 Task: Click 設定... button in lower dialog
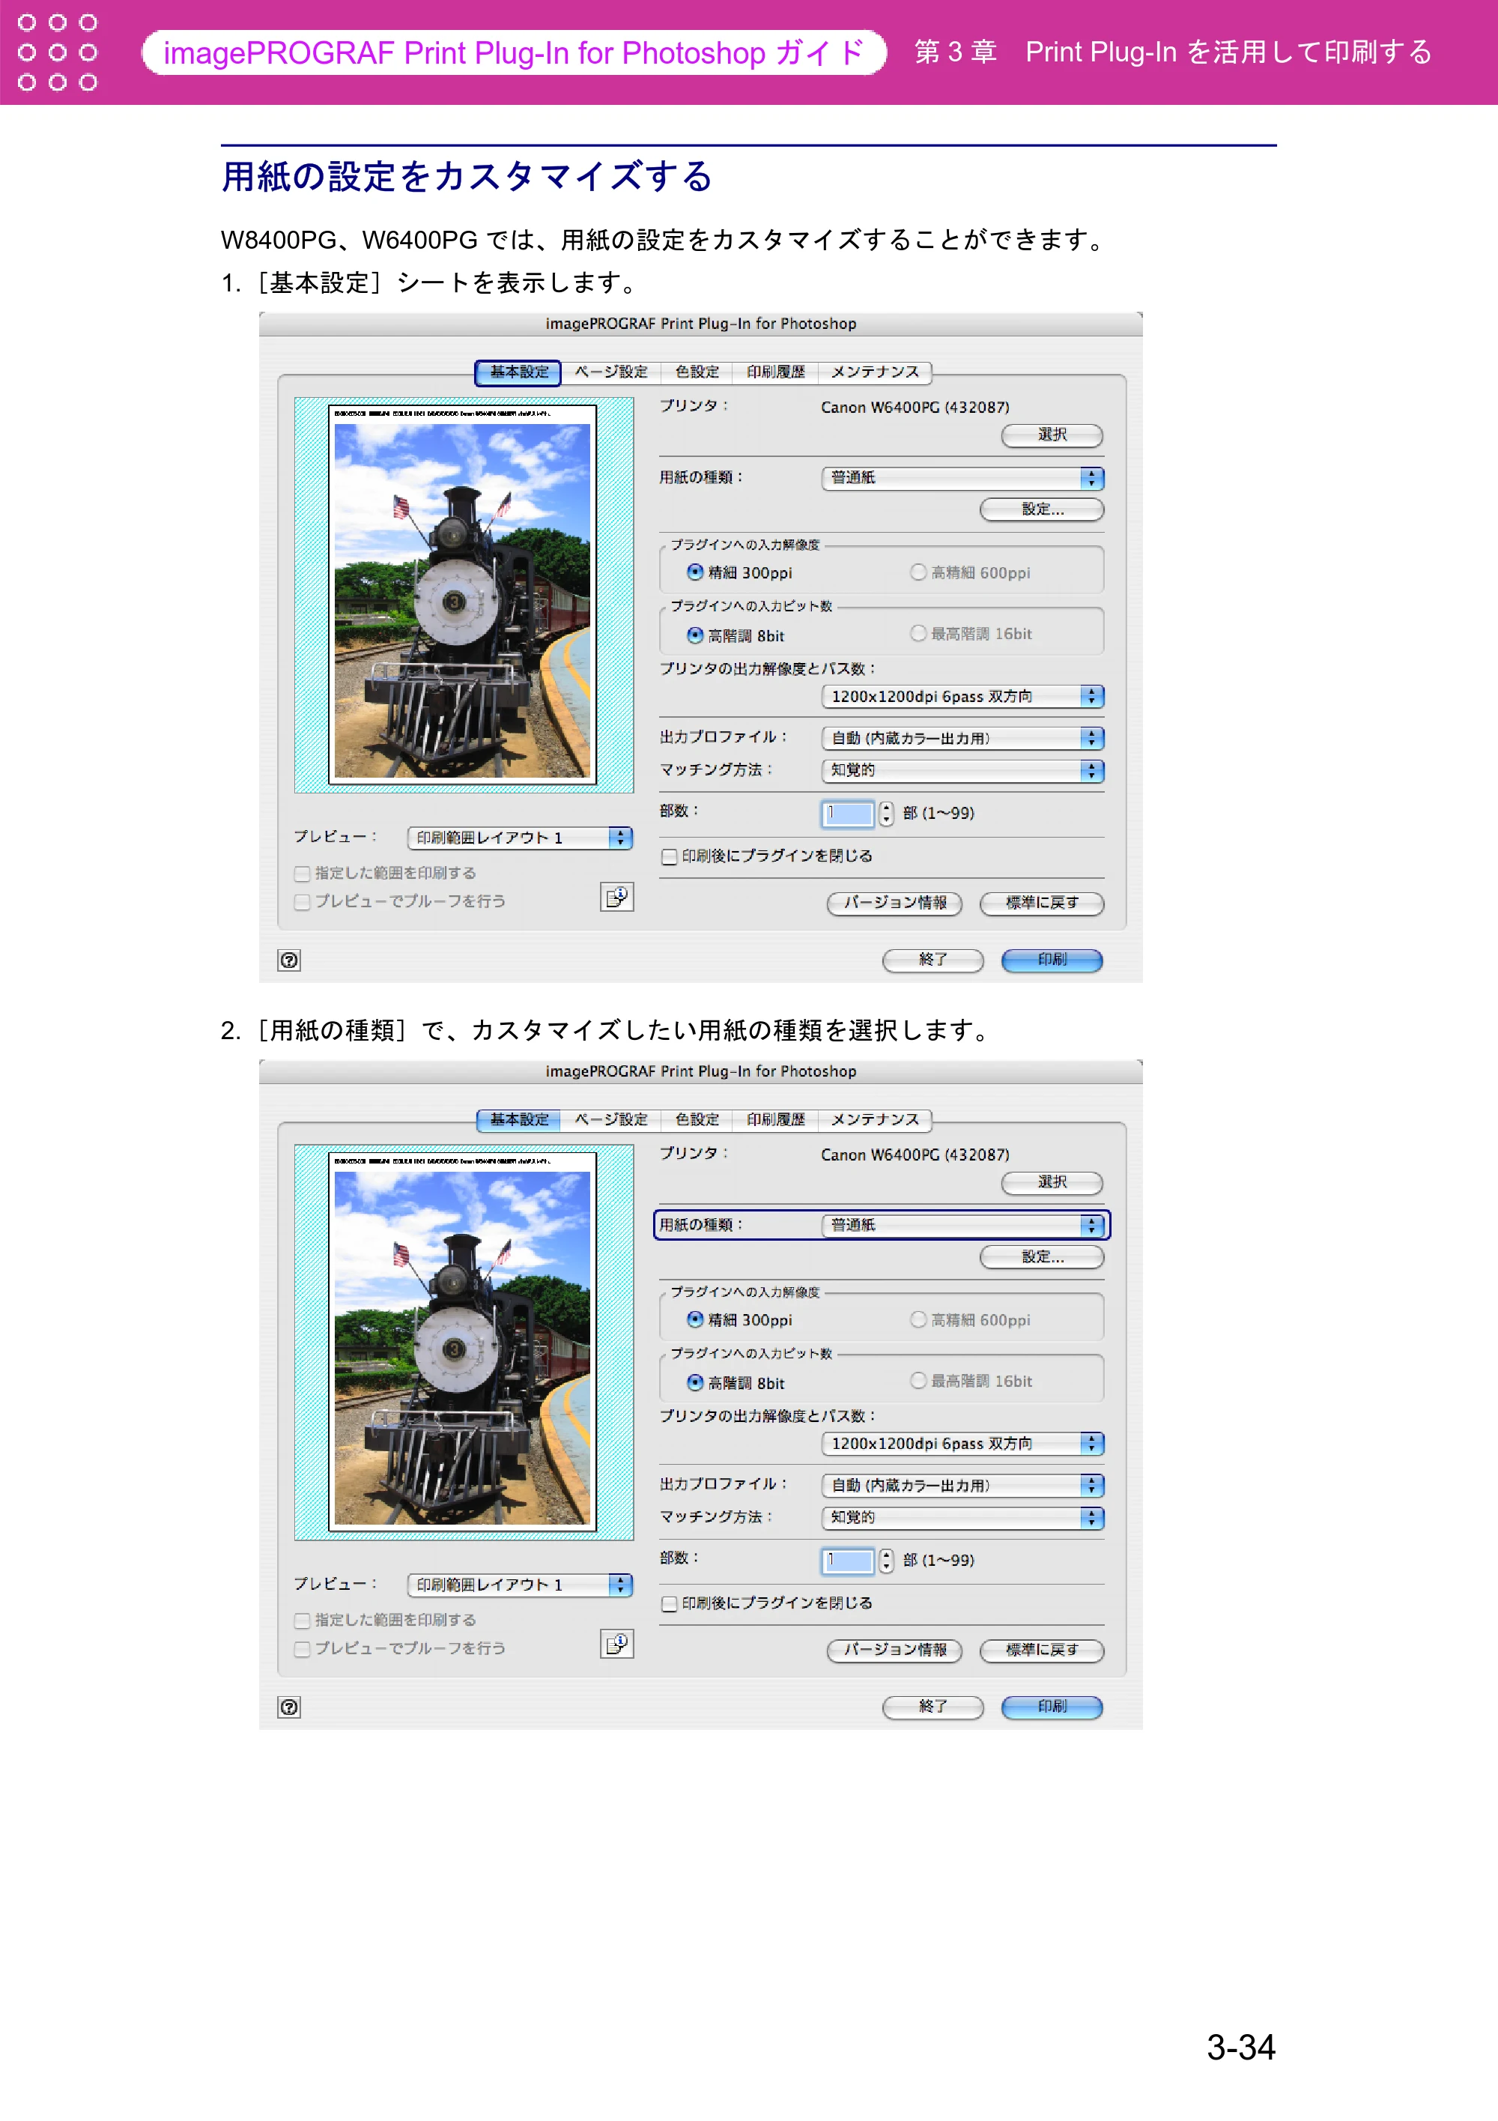click(1042, 1257)
